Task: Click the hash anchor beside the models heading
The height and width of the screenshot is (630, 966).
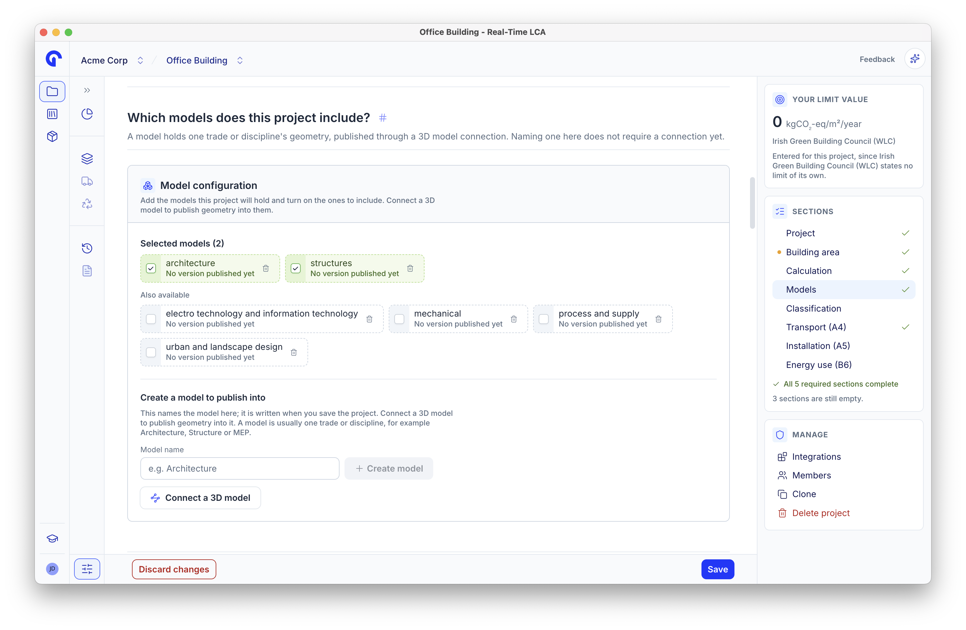Action: [383, 118]
